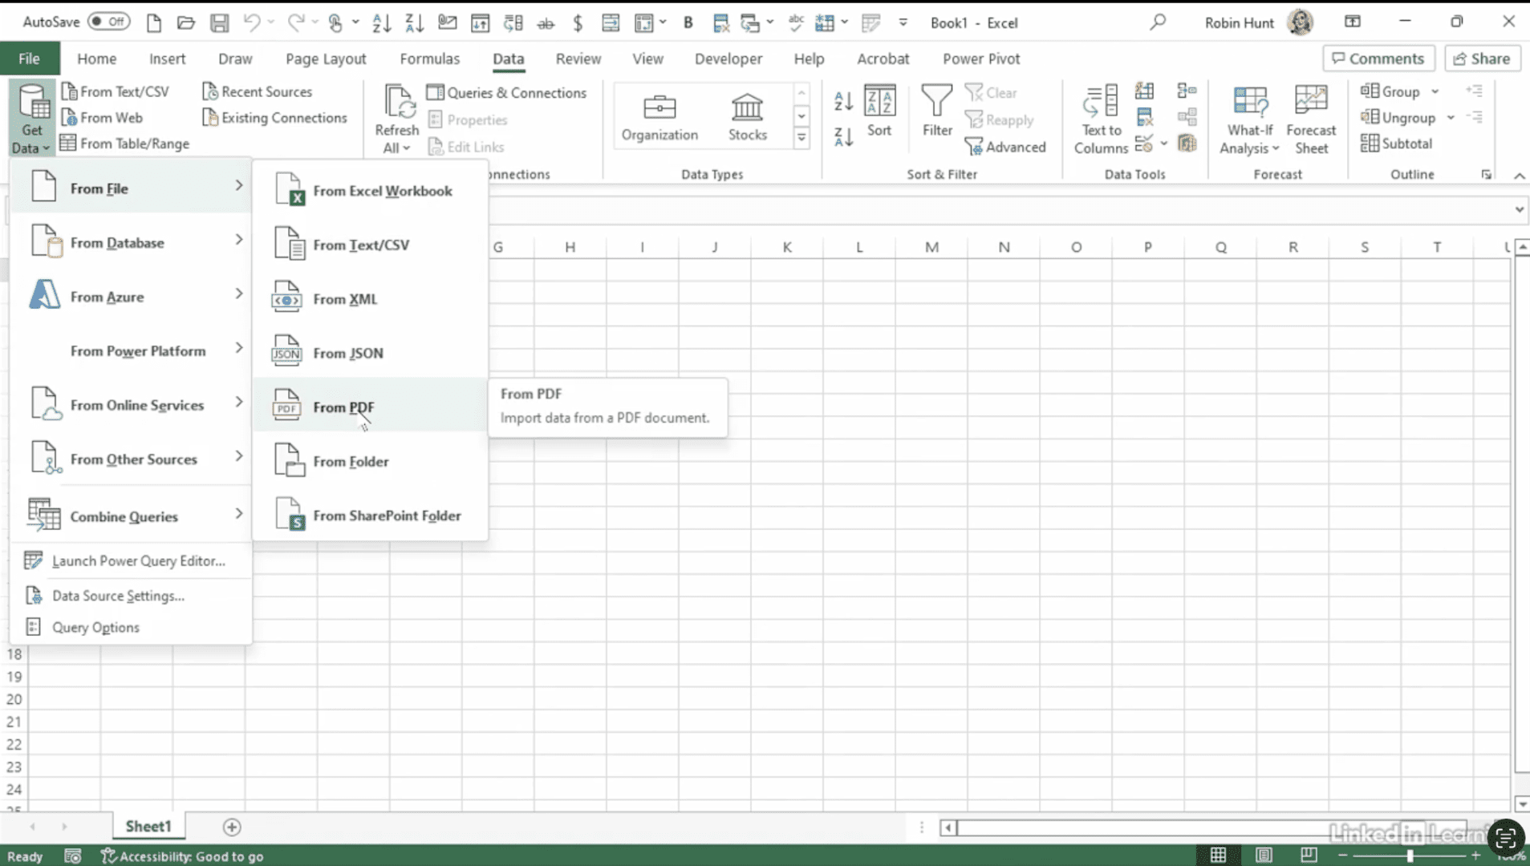Open Query Options

pyautogui.click(x=131, y=627)
